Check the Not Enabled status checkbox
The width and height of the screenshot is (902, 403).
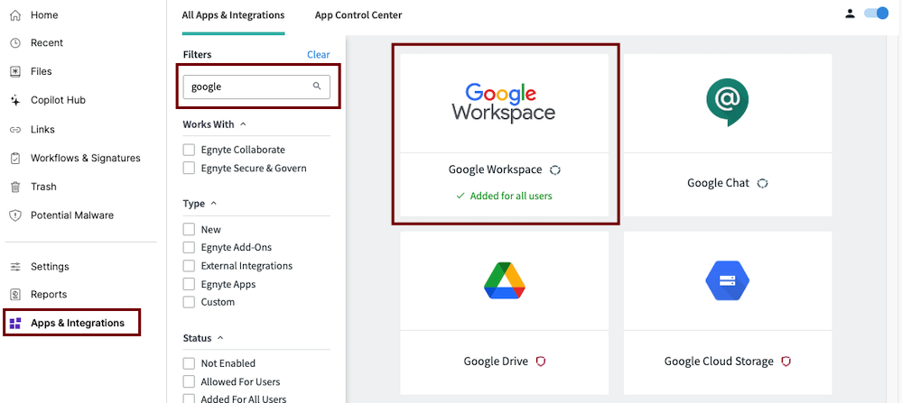[x=189, y=363]
